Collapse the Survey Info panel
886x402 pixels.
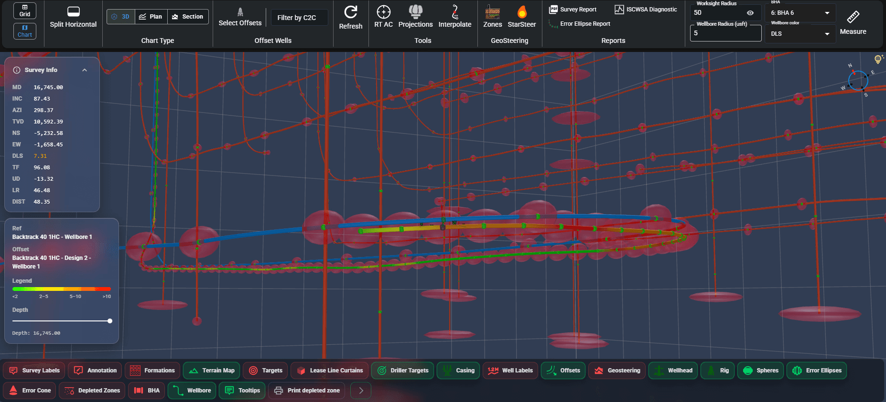pyautogui.click(x=85, y=70)
